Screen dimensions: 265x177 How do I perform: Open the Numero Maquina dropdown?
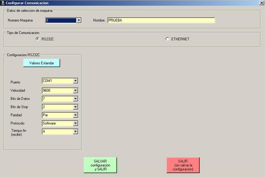(x=79, y=21)
